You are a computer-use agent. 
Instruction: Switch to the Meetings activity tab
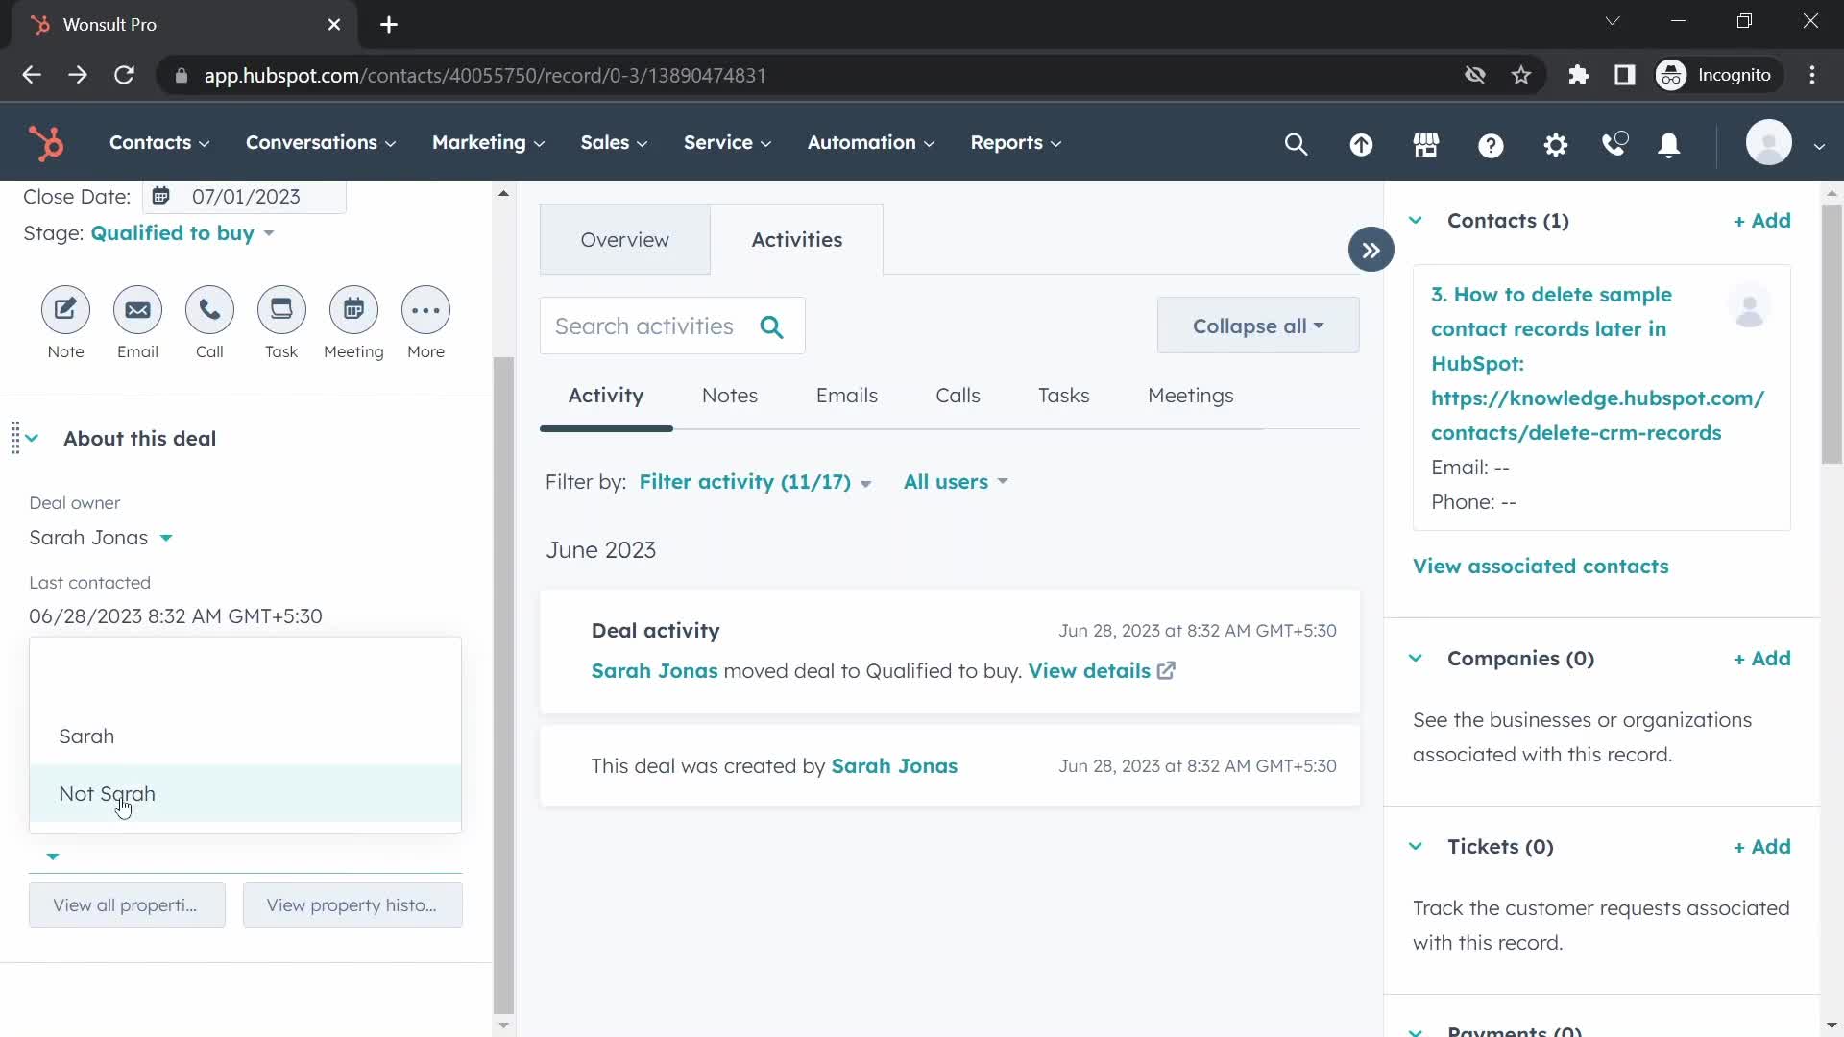(x=1190, y=396)
